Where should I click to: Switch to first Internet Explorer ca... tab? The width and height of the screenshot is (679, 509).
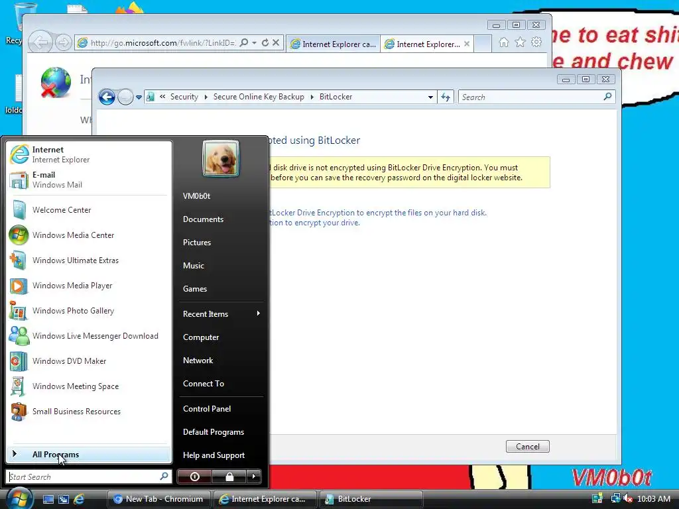[333, 44]
